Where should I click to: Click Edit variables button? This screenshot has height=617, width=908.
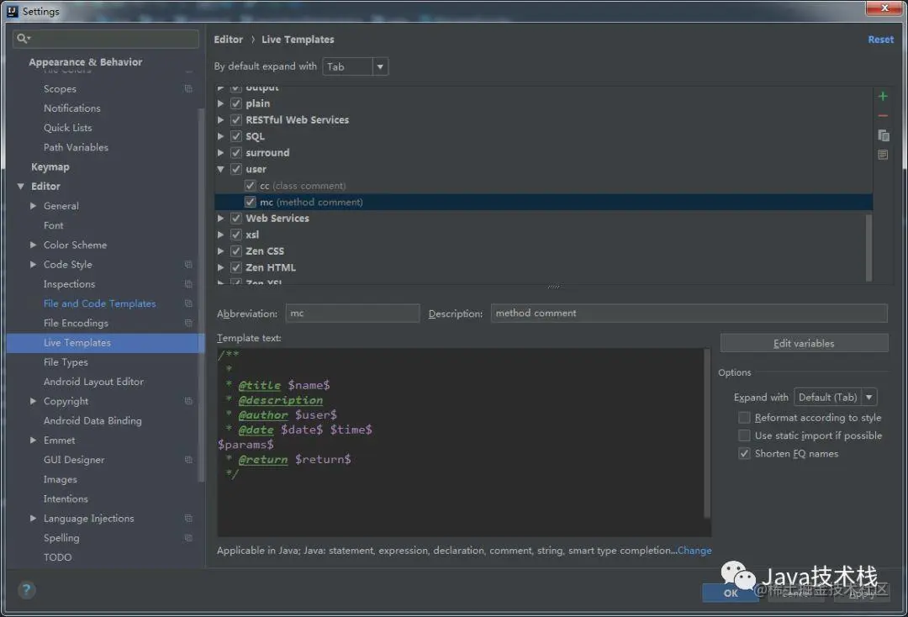pyautogui.click(x=804, y=343)
